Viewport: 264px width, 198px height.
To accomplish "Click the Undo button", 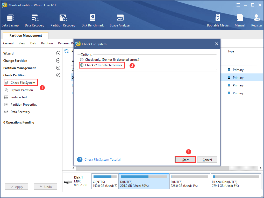I will 46,187.
